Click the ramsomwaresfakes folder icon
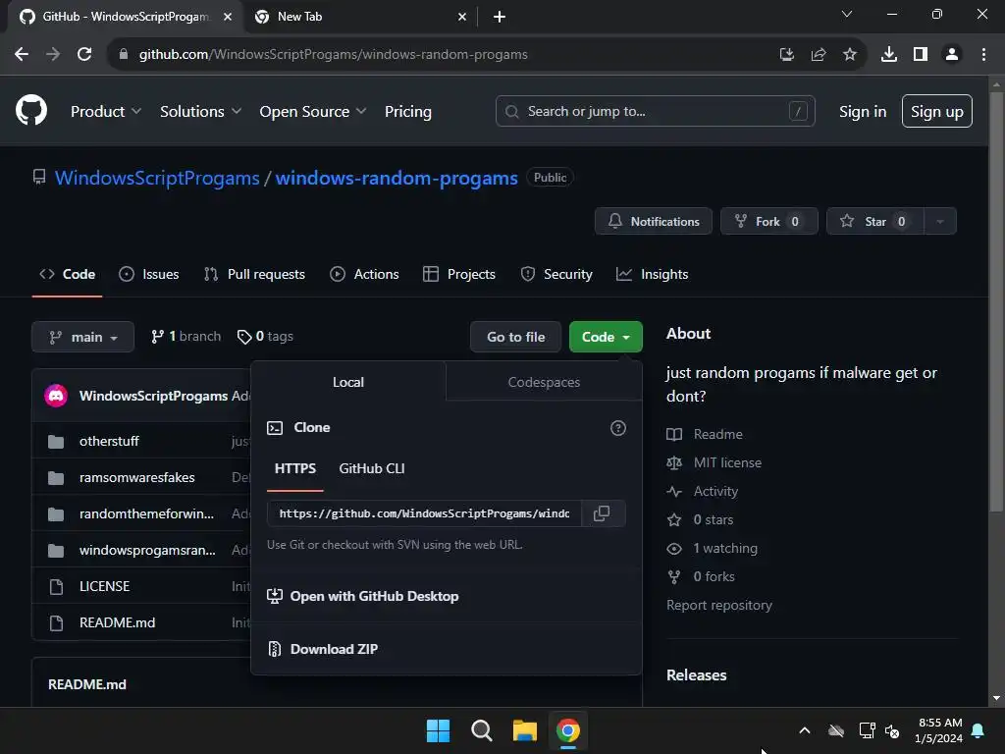1005x754 pixels. [x=56, y=478]
